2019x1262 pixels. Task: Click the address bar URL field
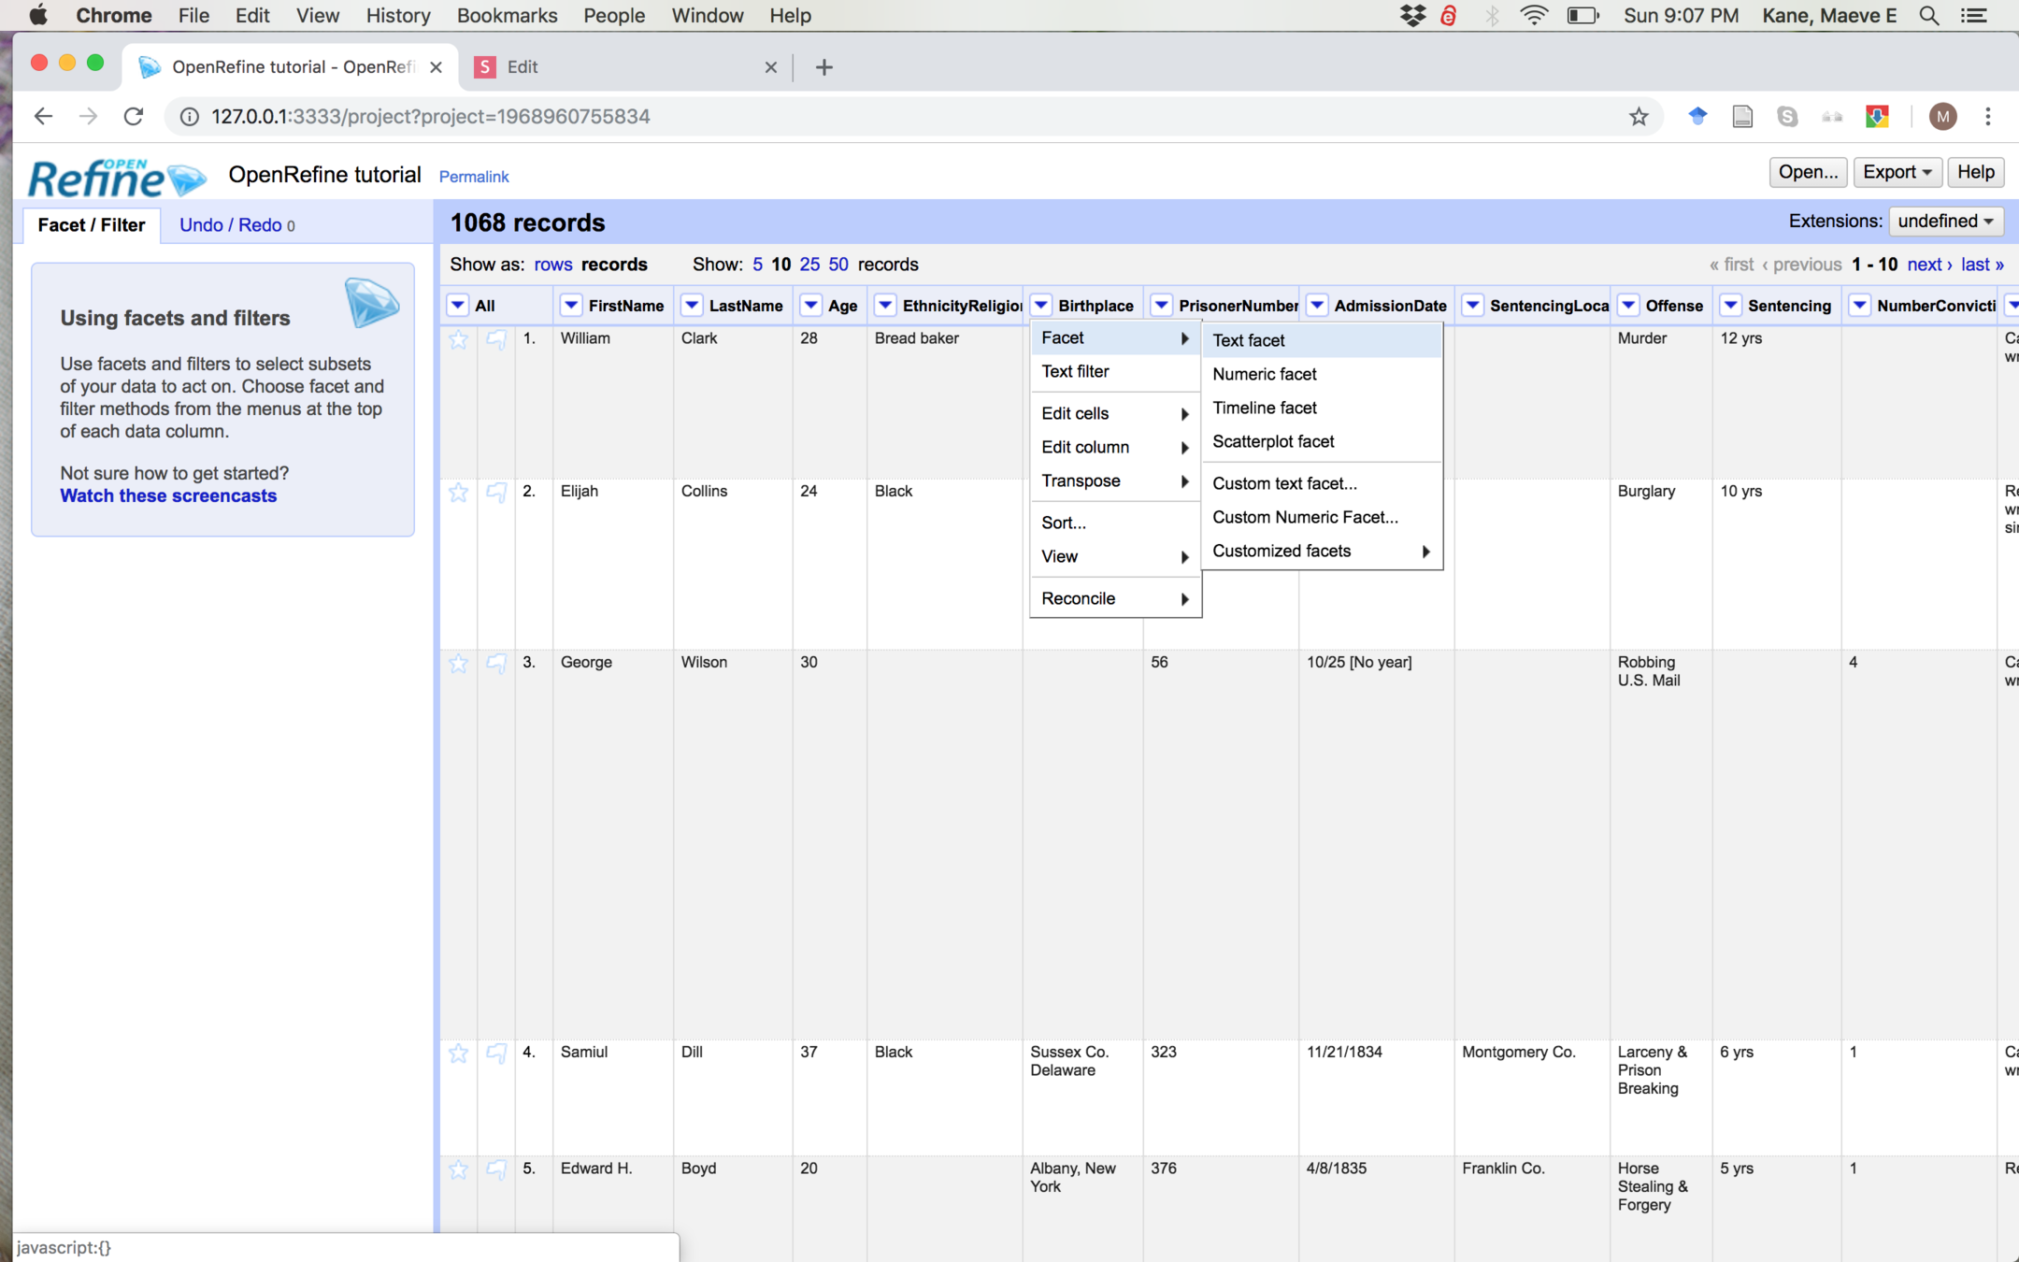pos(430,116)
